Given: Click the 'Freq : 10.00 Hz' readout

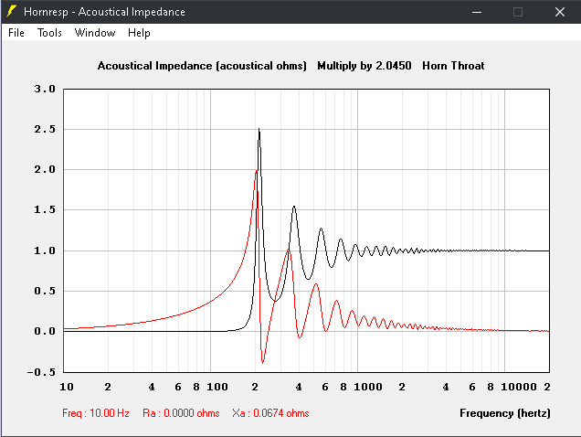Looking at the screenshot, I should click(x=96, y=413).
